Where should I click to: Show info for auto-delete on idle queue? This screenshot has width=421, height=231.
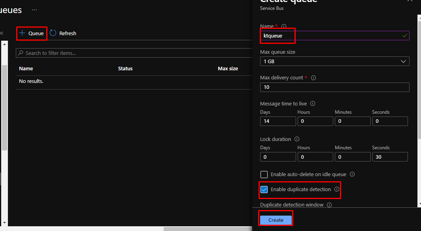pos(352,174)
